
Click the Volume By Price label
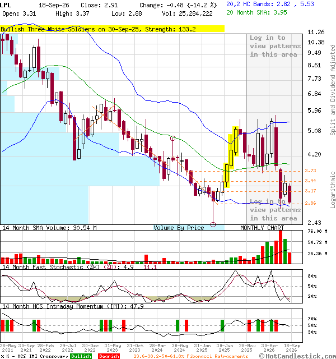click(179, 228)
